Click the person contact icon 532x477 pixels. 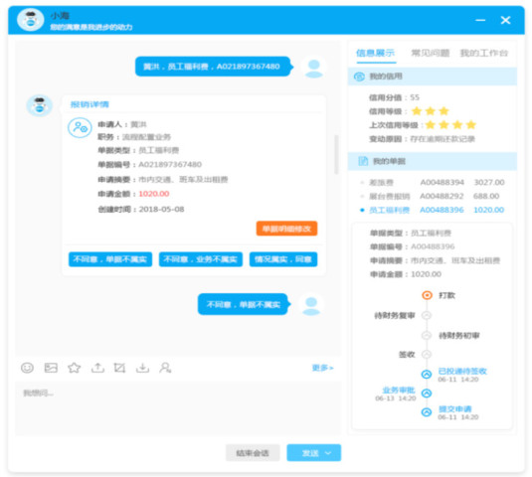click(x=165, y=368)
